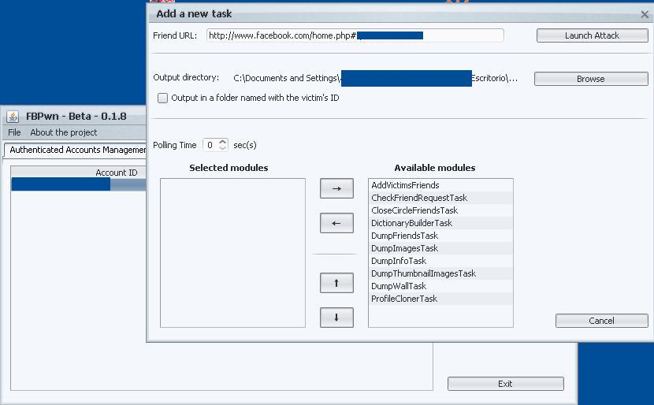Close the Add a new task dialog
The width and height of the screenshot is (654, 405).
(x=644, y=14)
